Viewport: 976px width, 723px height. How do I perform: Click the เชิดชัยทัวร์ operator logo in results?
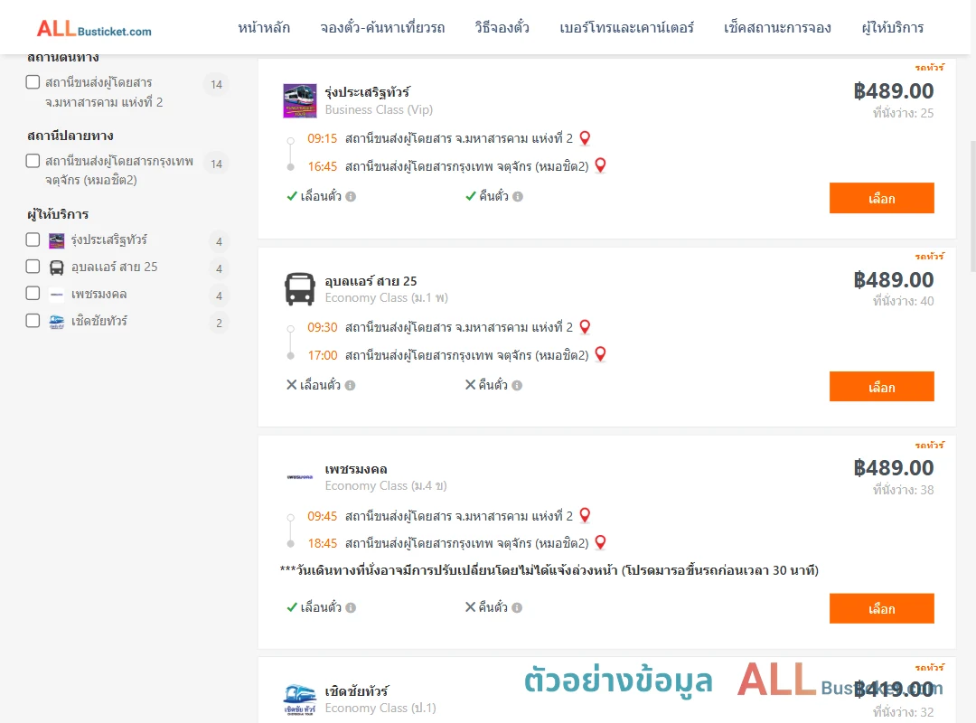pos(299,700)
